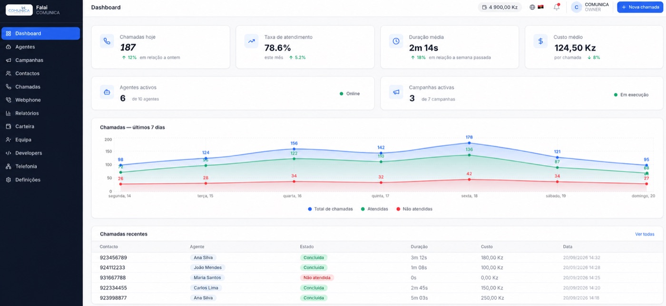
Task: Click the Carlos Lima agent tag
Action: (206, 288)
